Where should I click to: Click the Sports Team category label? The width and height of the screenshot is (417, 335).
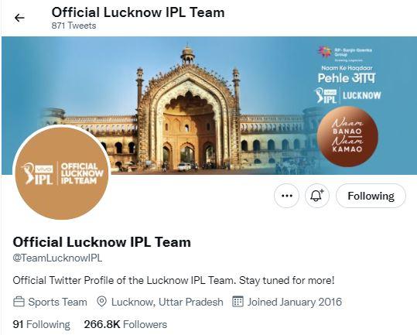coord(58,302)
